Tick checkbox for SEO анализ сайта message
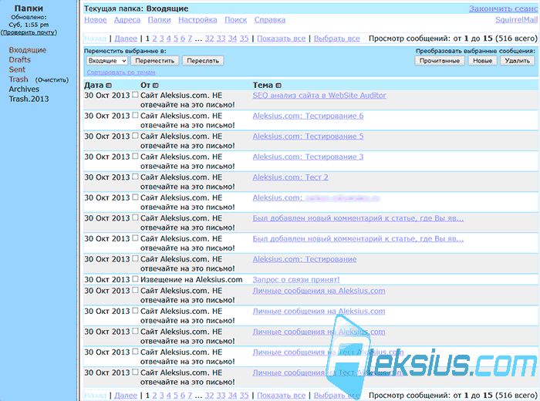Image resolution: width=540 pixels, height=401 pixels. coord(135,95)
